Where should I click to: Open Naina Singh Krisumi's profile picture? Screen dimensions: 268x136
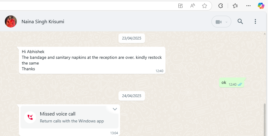[x=11, y=22]
